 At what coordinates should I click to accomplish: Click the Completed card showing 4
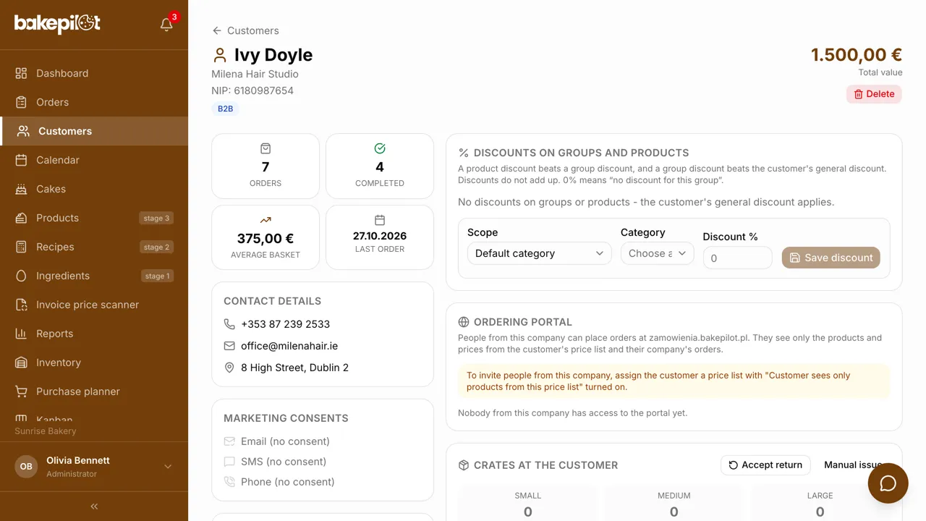point(380,166)
